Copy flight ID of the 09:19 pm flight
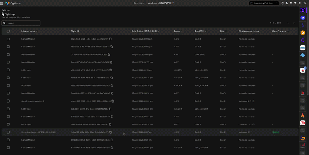Image resolution: width=309 pixels, height=155 pixels. 111,39
